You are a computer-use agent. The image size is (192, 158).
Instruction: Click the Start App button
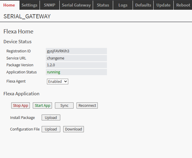tap(42, 106)
